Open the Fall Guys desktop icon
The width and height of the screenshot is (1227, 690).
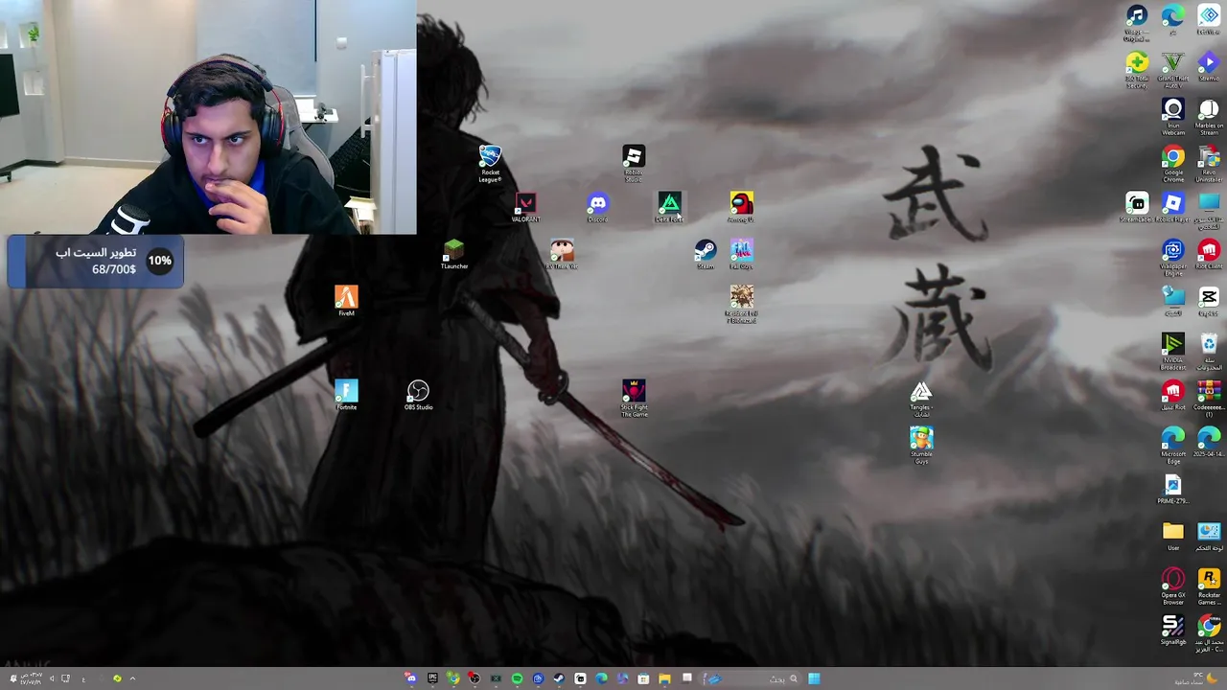point(741,255)
